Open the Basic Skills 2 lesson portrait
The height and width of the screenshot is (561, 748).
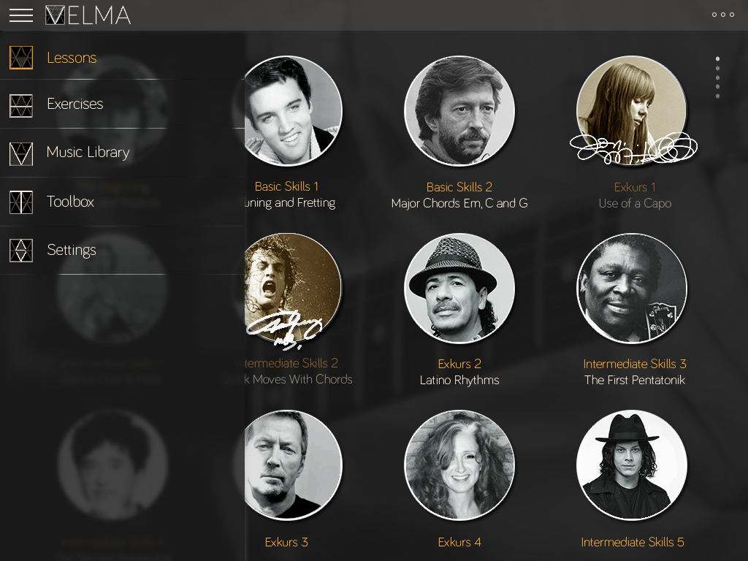(459, 111)
